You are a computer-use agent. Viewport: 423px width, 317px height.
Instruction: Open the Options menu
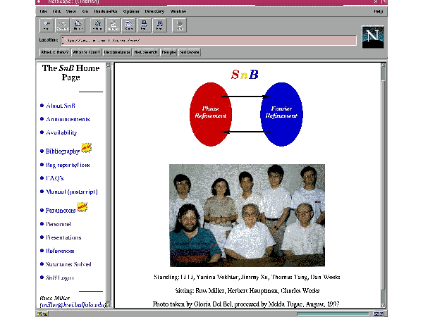coord(130,11)
